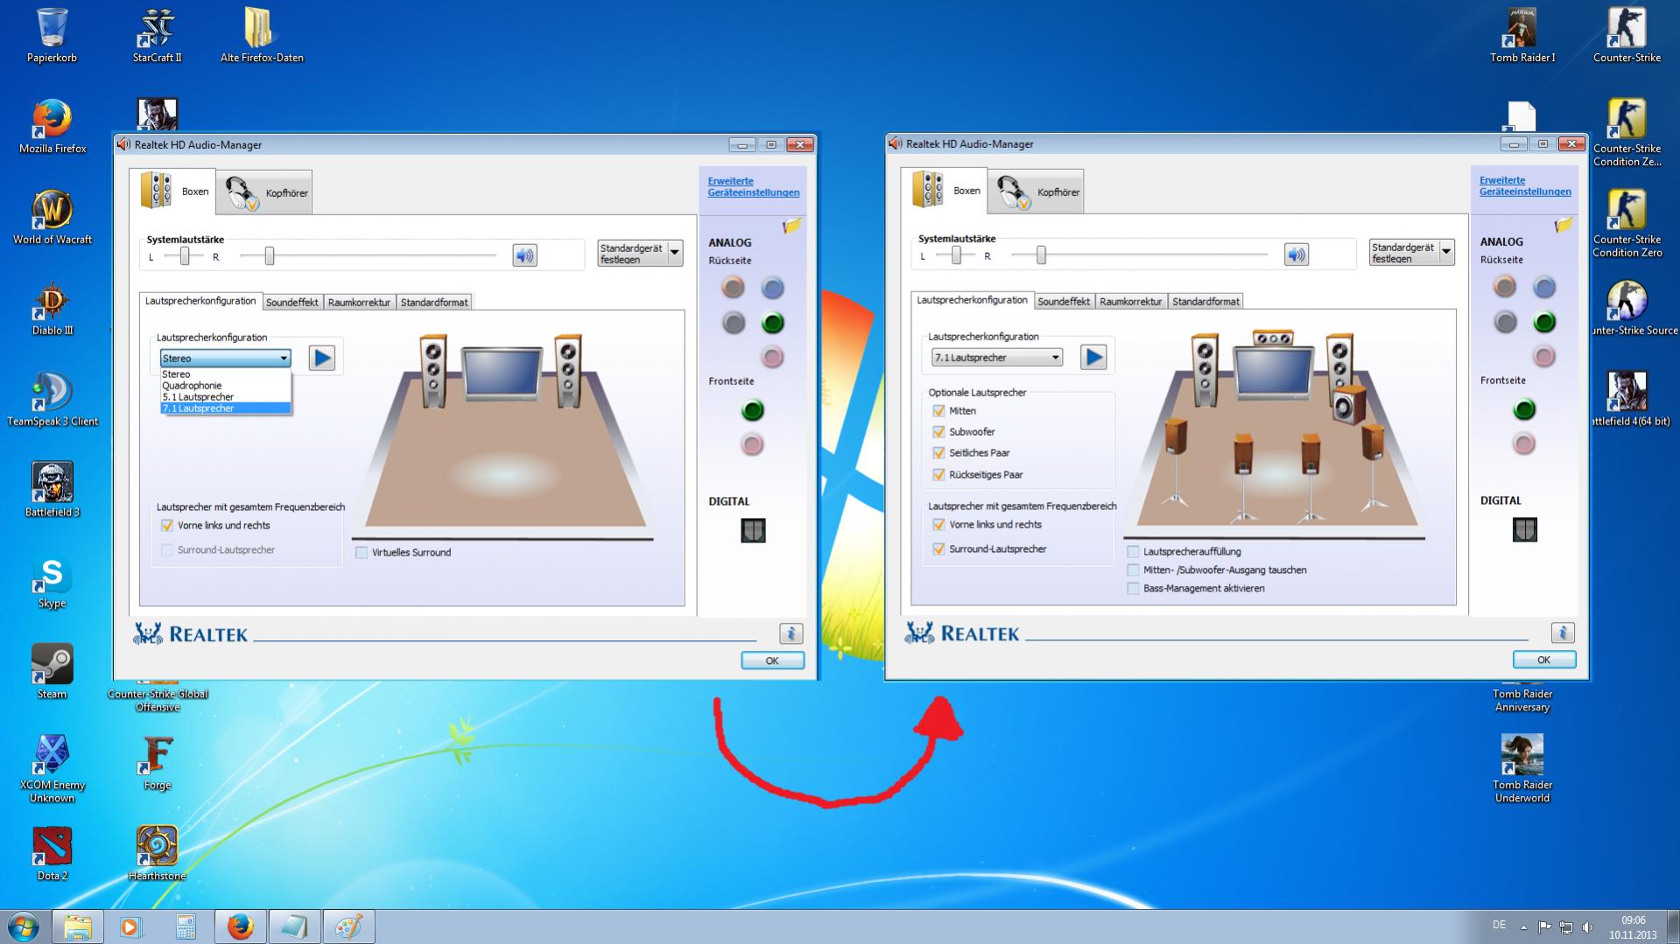Click green front-panel jack in left window
Viewport: 1680px width, 944px height.
click(x=752, y=409)
